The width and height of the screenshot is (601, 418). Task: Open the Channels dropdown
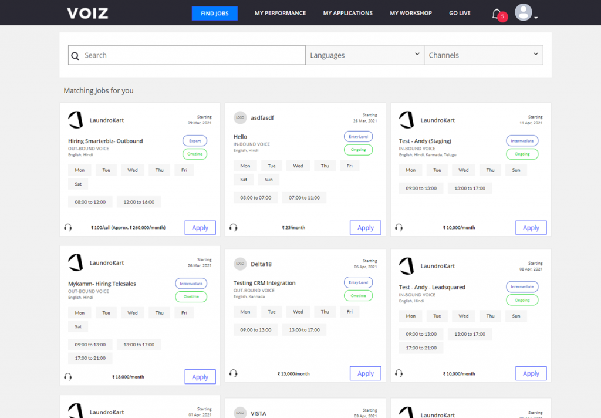click(484, 55)
